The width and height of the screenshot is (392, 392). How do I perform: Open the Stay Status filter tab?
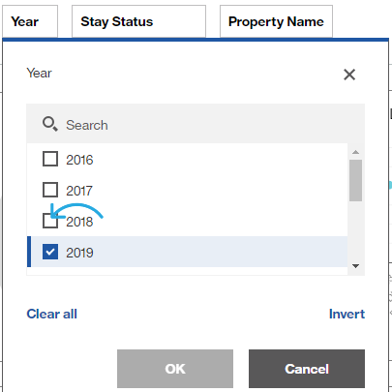pos(138,21)
